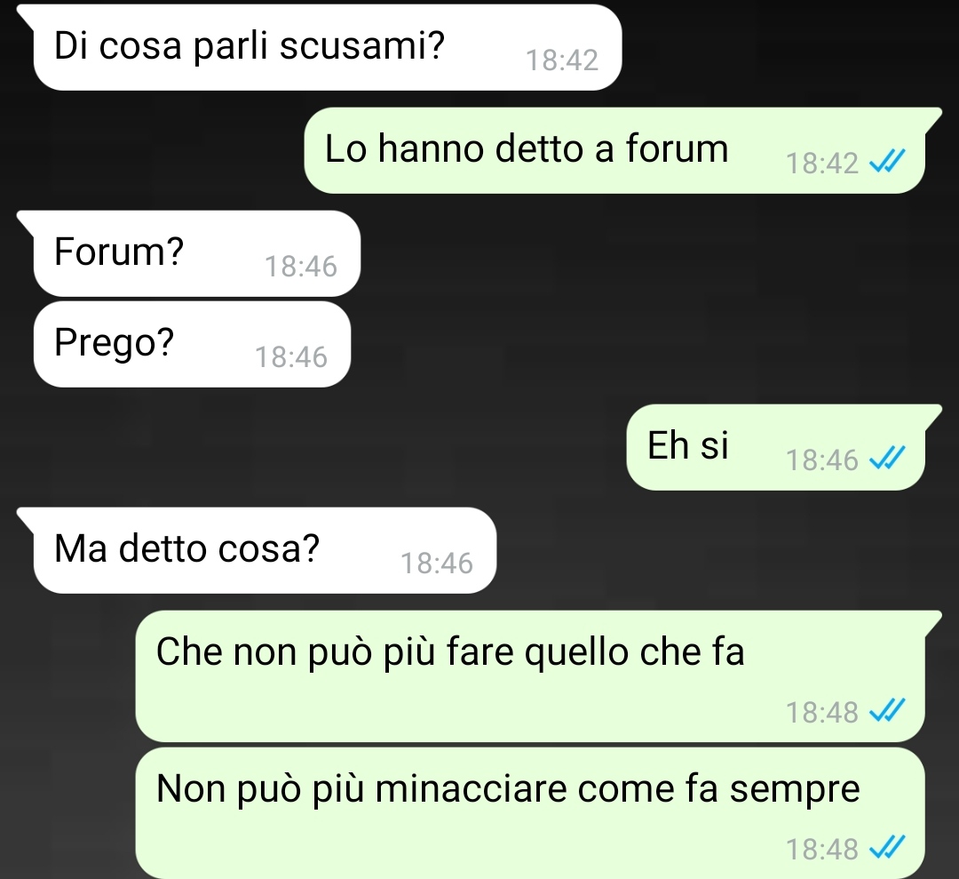Tap read ticks on 'Che non può più fare' message

tap(886, 711)
